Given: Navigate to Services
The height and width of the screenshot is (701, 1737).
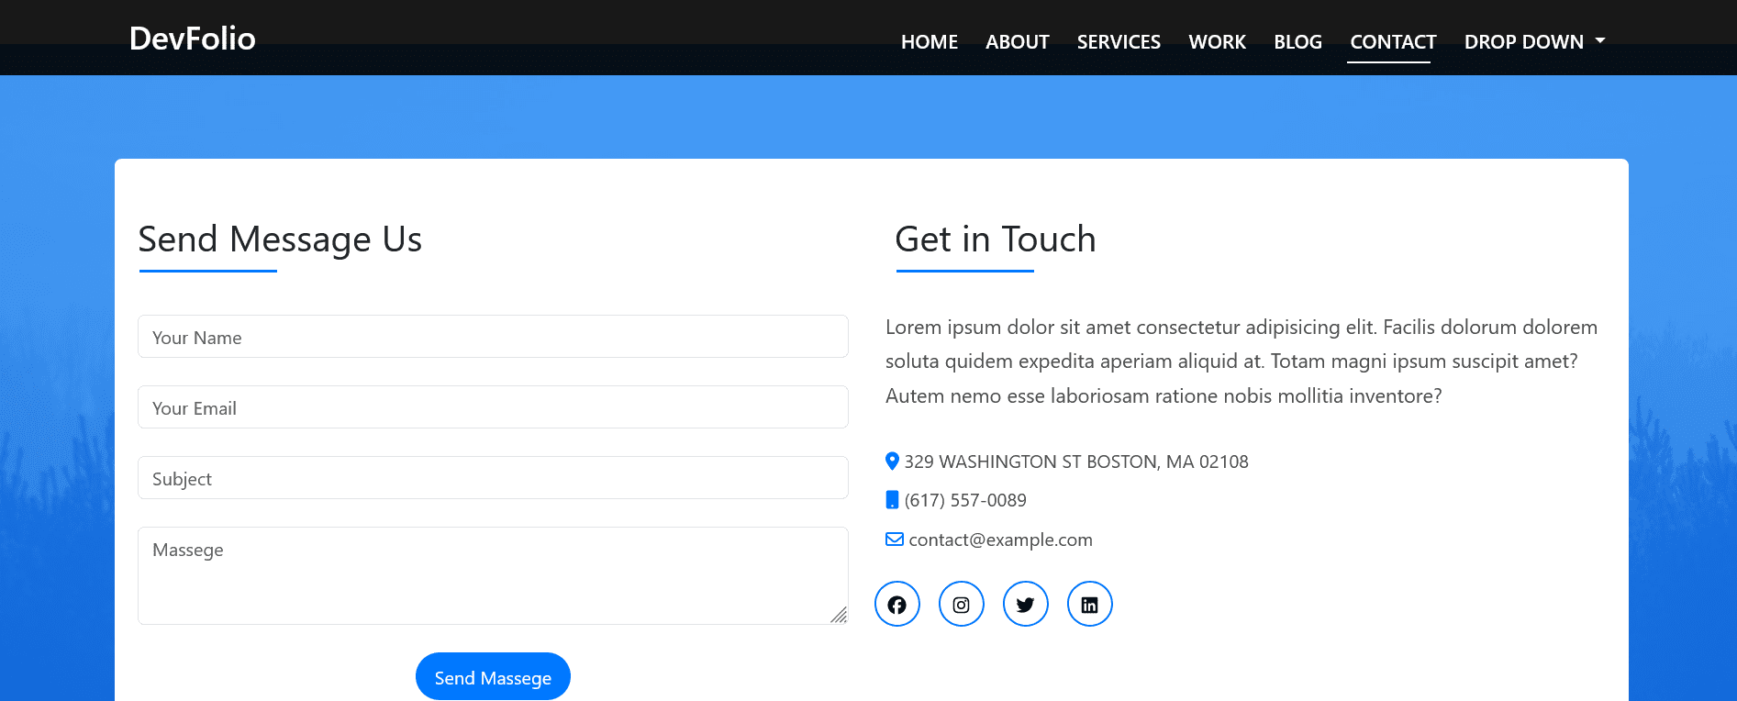Looking at the screenshot, I should pos(1118,42).
